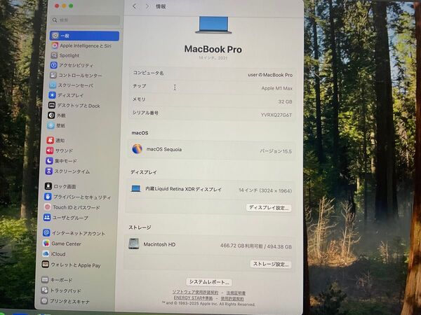Click the serial number 'YVRXQ27G6T'
Image resolution: width=421 pixels, height=315 pixels.
click(276, 115)
